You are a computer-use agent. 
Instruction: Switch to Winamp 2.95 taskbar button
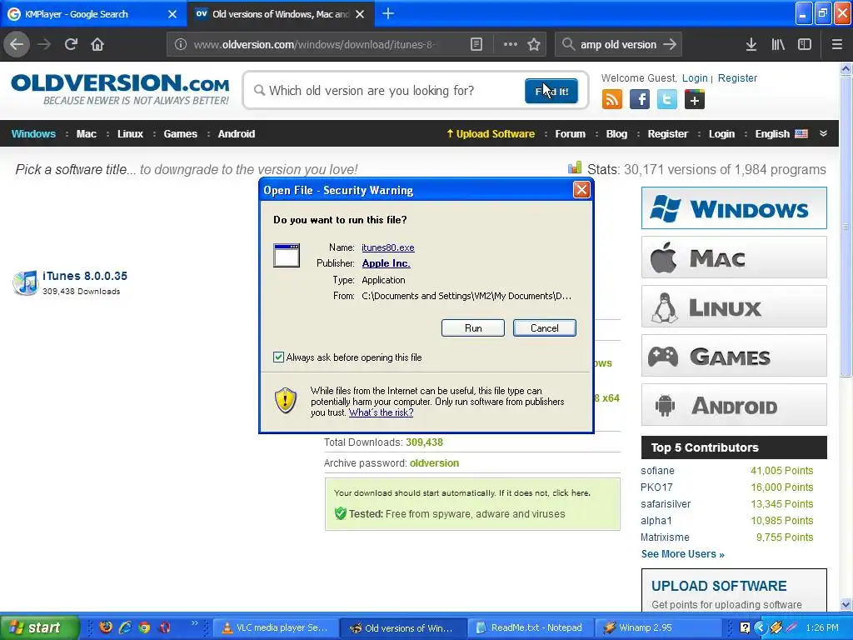point(658,627)
